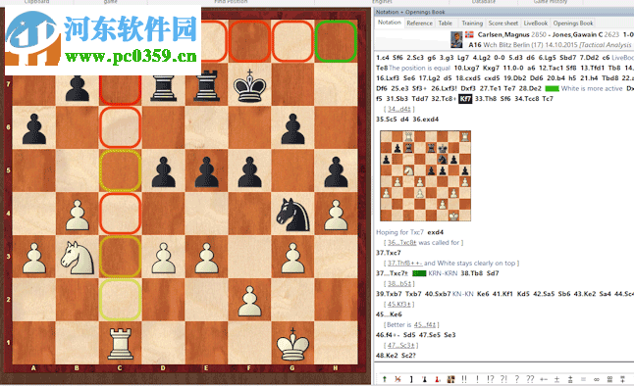Open the variation 45.Kf3±

(x=398, y=305)
